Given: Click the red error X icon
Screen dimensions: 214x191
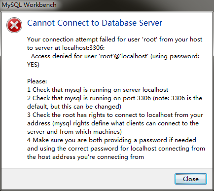Looking at the screenshot, I should tap(14, 25).
